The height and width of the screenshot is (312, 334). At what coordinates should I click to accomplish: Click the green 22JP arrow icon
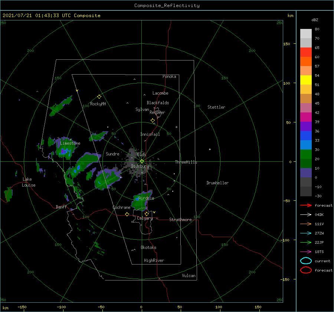(x=306, y=242)
